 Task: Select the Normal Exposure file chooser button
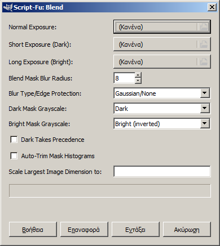coord(162,27)
